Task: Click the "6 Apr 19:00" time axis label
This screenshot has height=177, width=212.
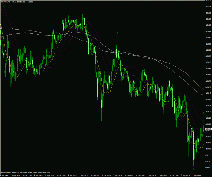Action: (x=39, y=176)
